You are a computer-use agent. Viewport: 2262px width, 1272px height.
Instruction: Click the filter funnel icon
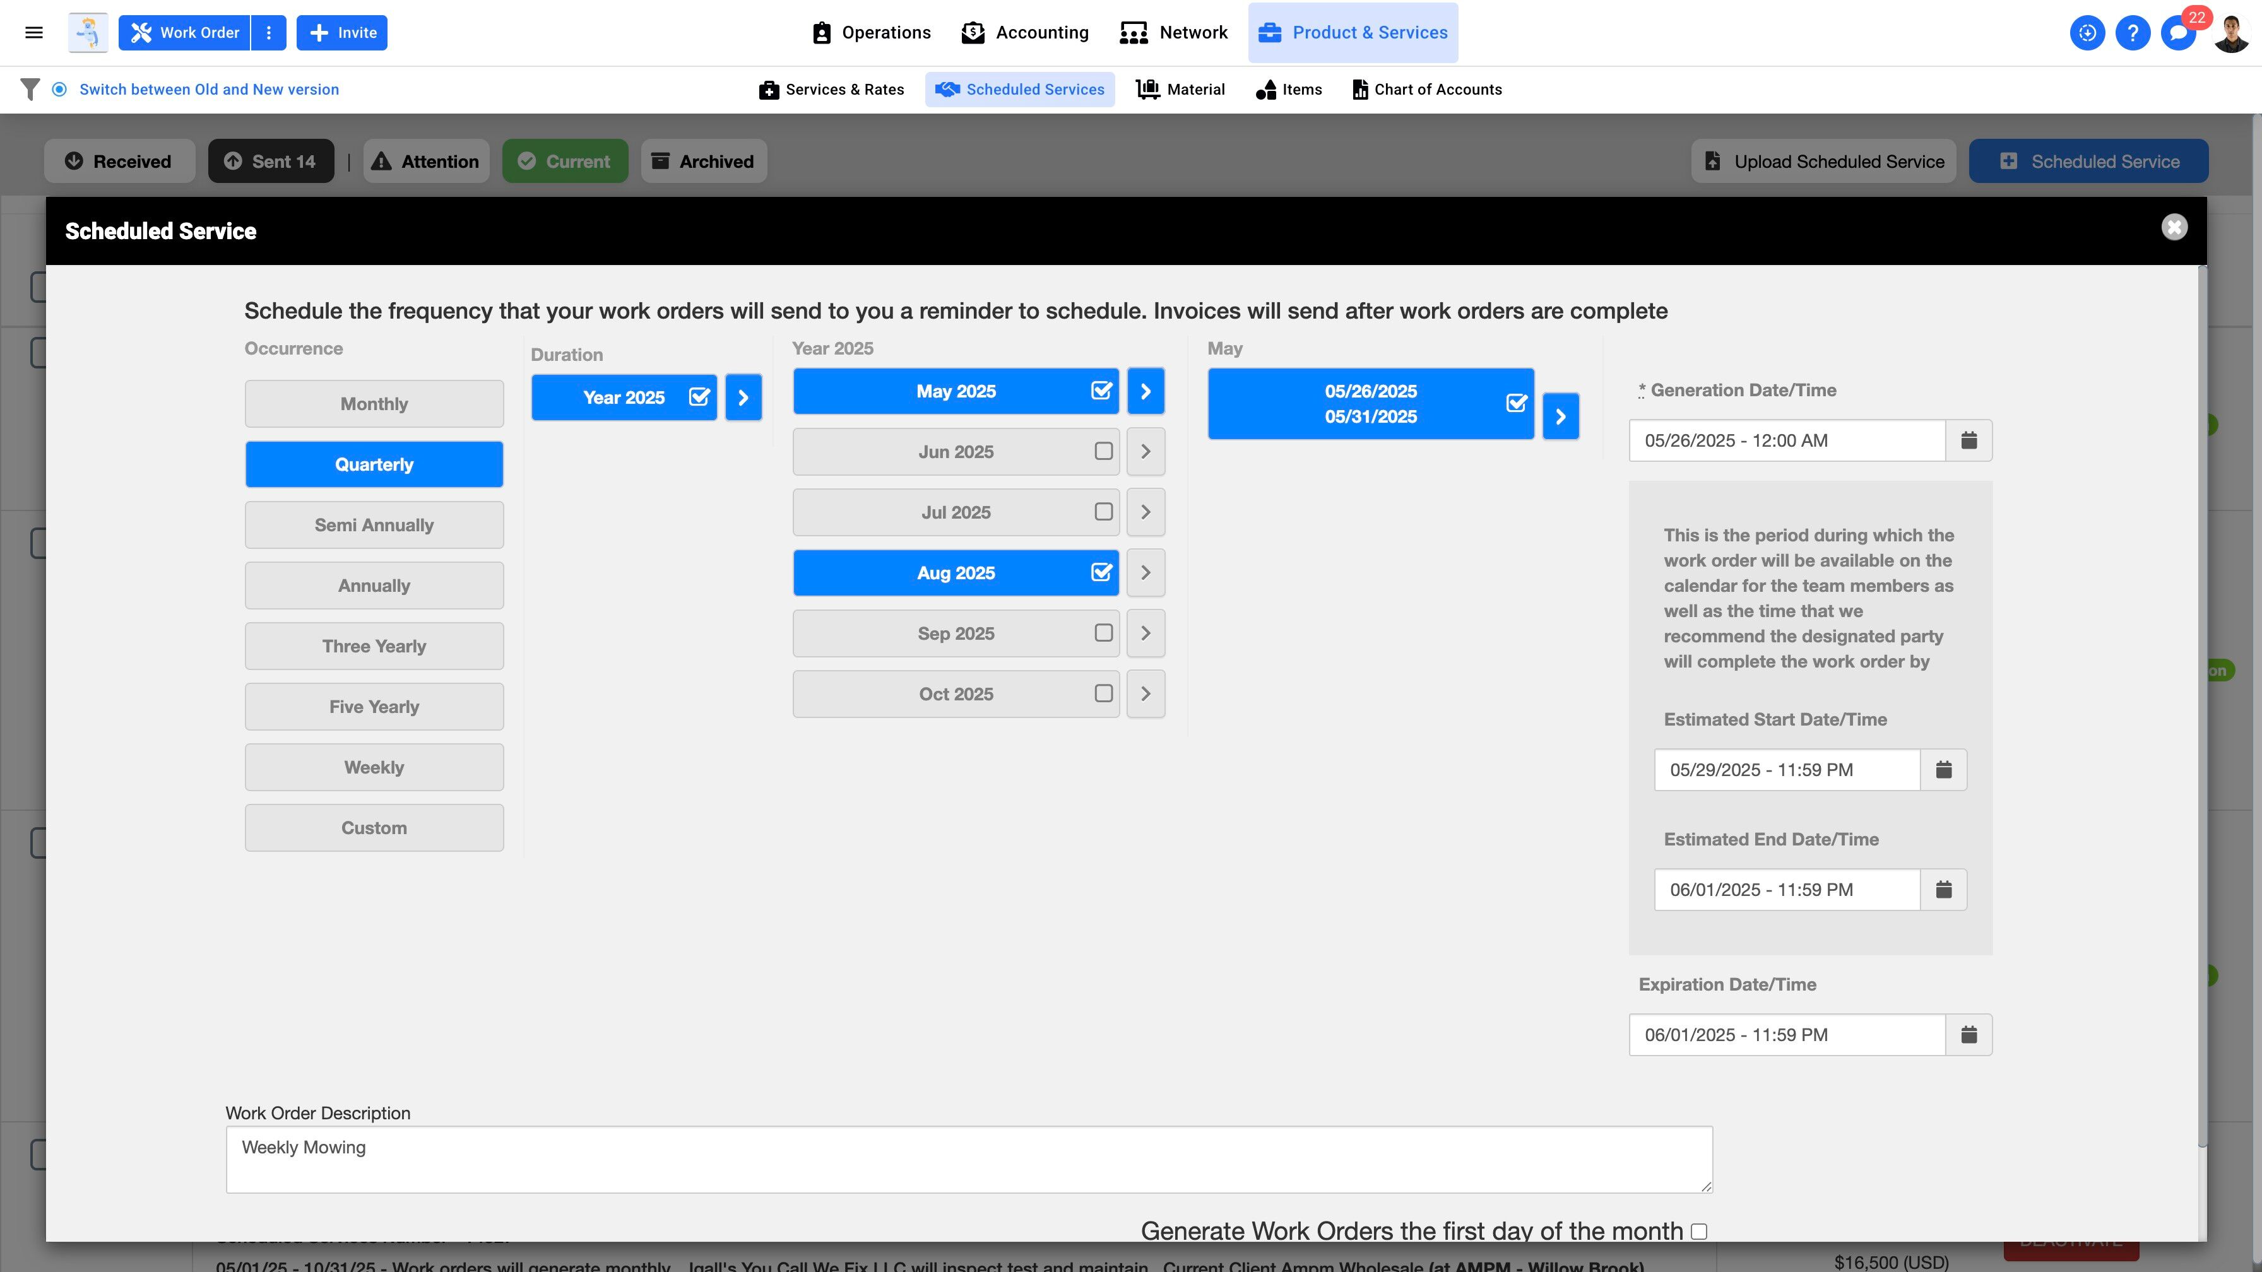(30, 90)
